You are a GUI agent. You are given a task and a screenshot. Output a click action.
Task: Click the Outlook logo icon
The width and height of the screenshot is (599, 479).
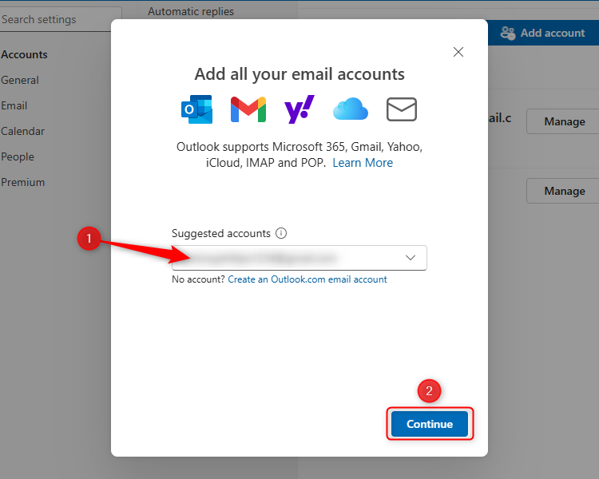(x=196, y=109)
